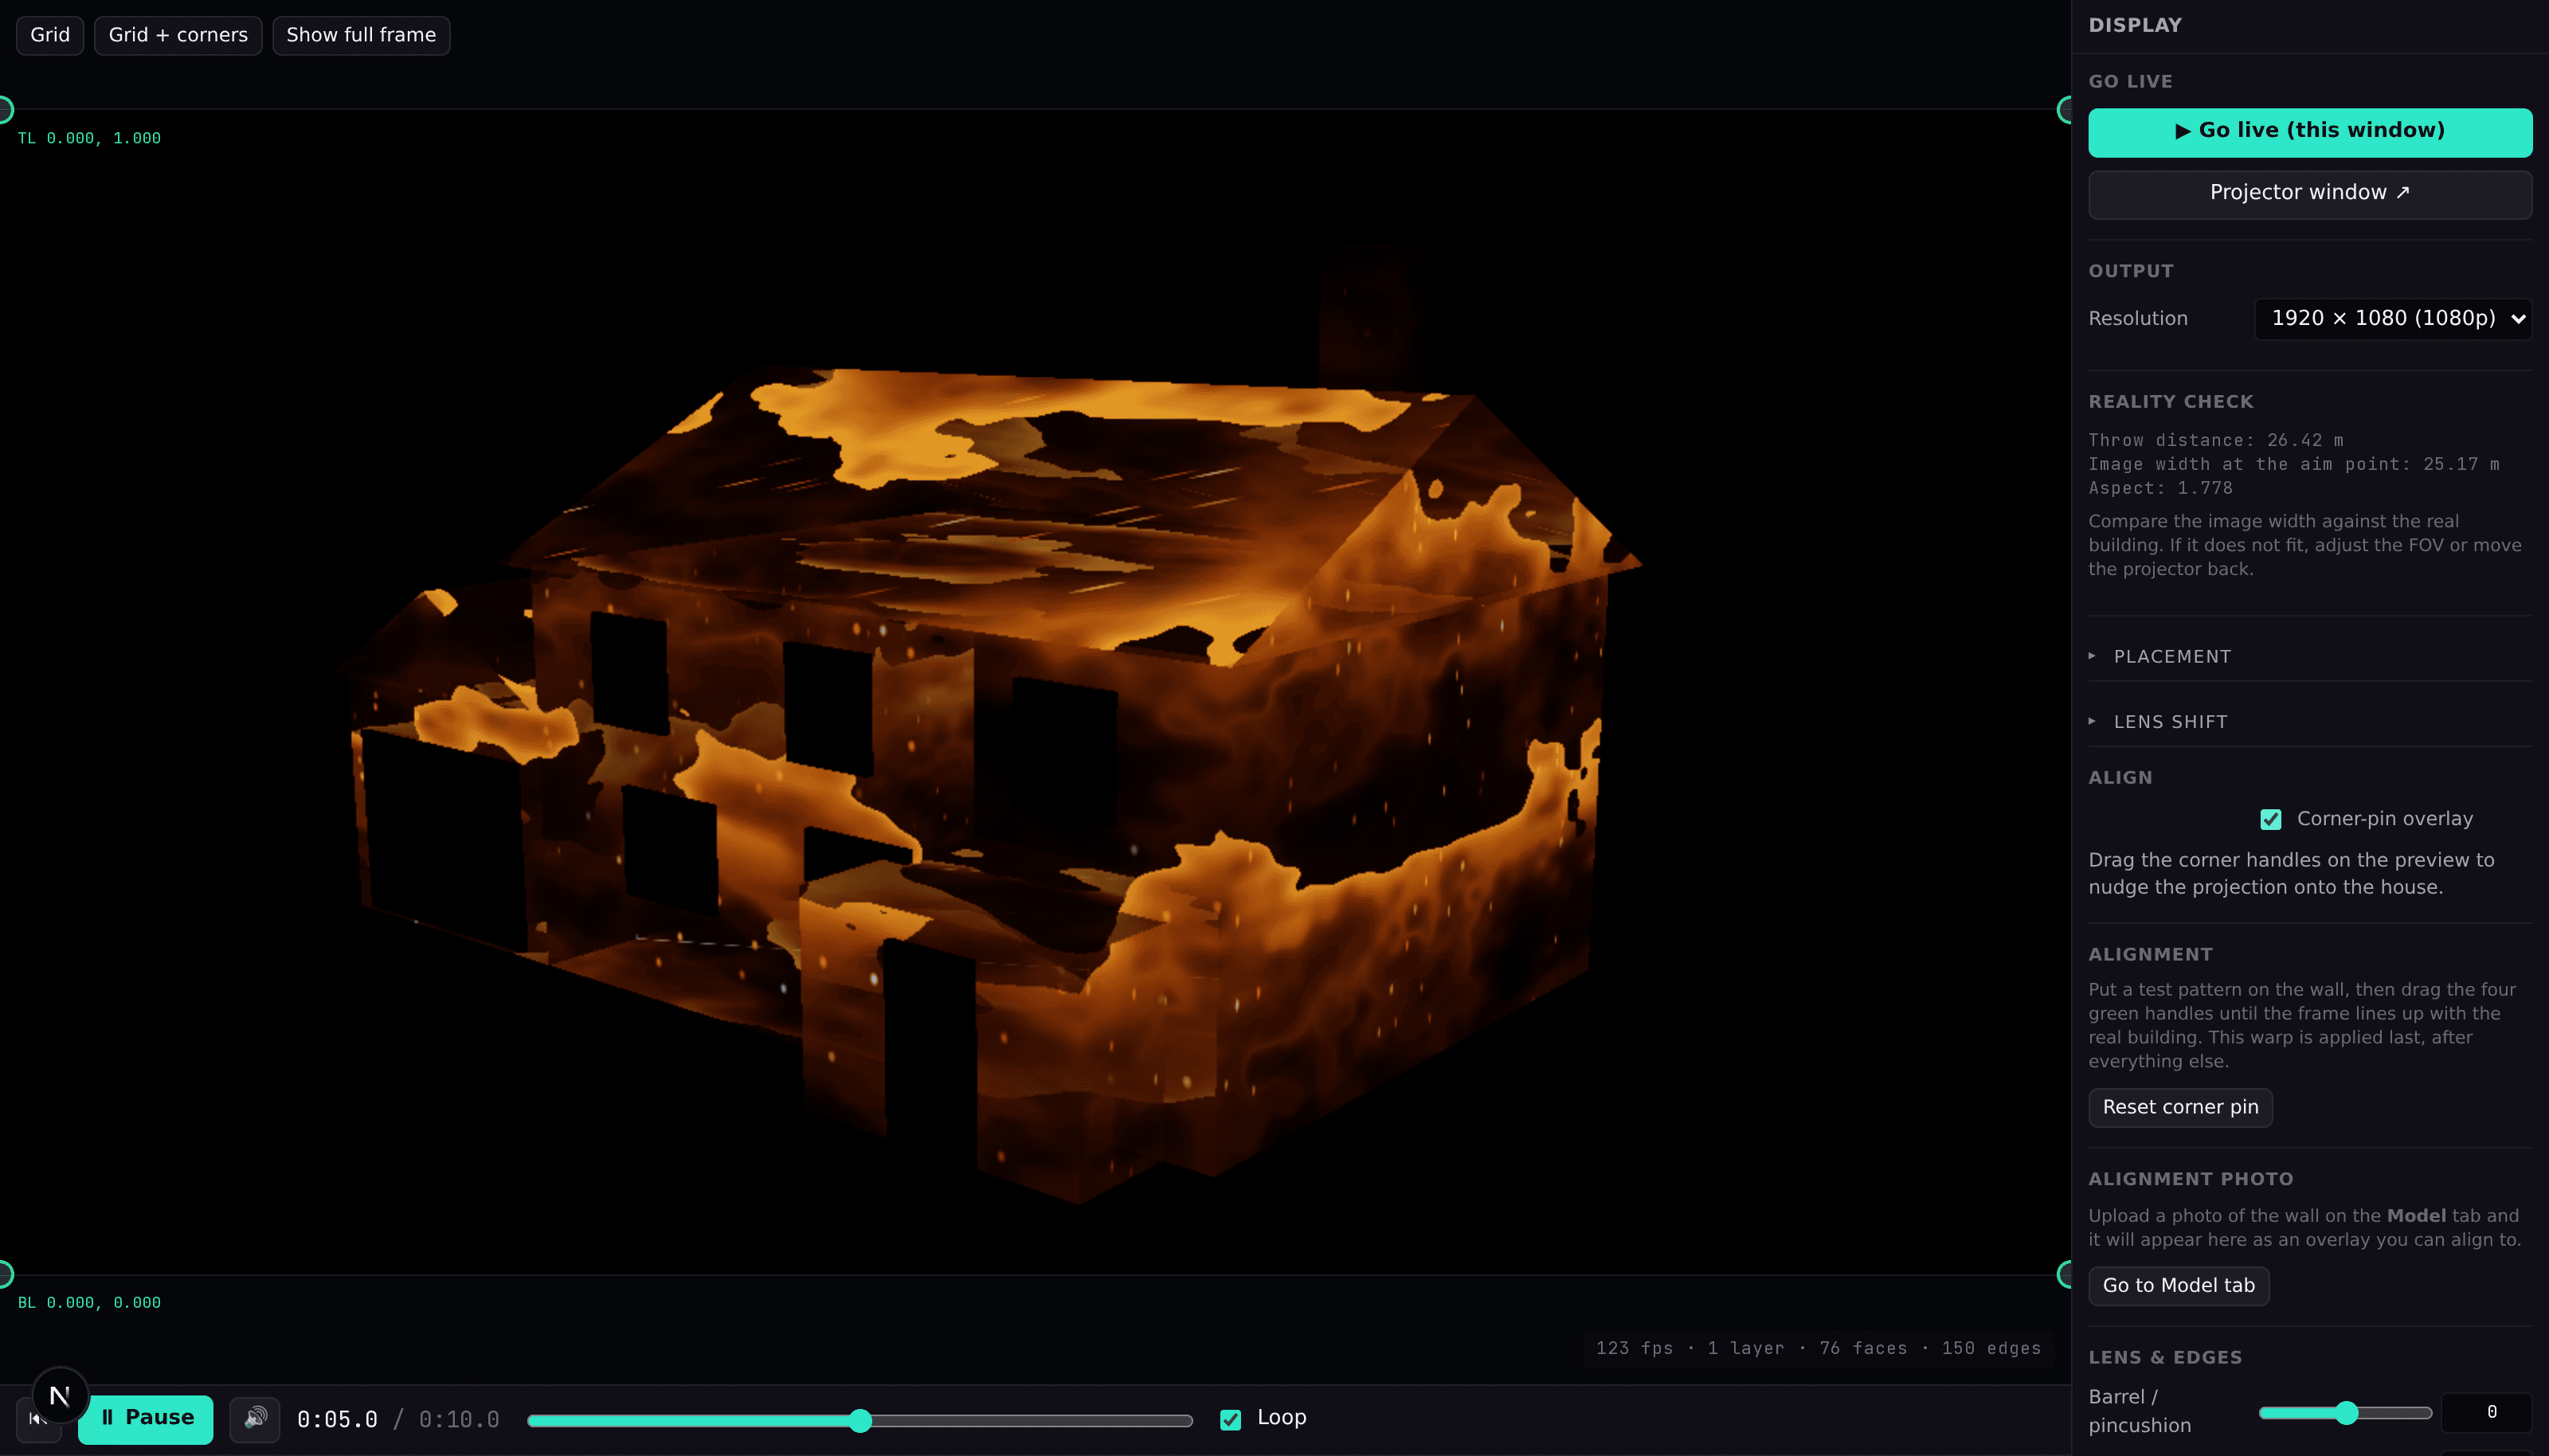Disable the Corner-pin overlay checkbox
Viewport: 2549px width, 1456px height.
click(x=2270, y=819)
